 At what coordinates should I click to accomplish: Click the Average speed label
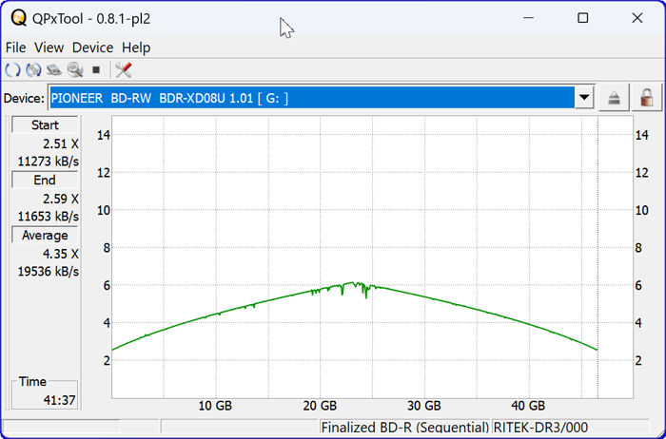pos(45,236)
